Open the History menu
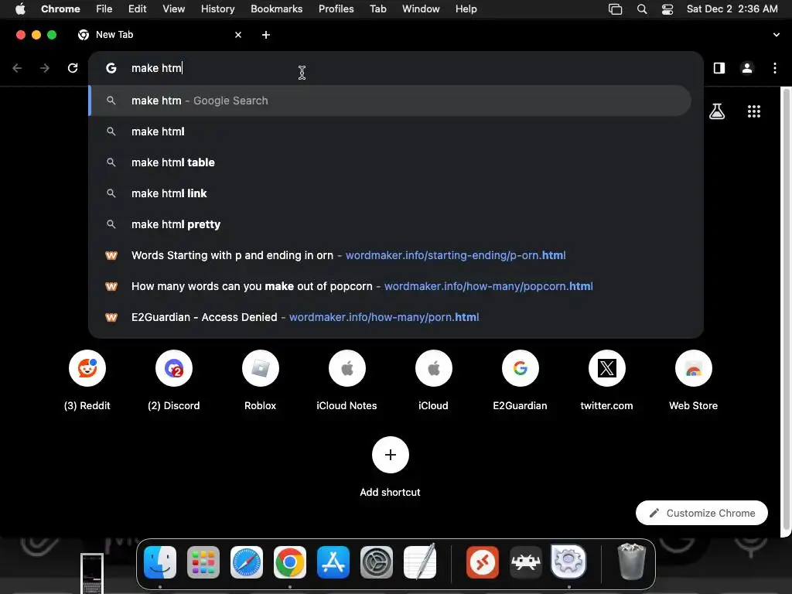The image size is (792, 594). click(x=217, y=9)
